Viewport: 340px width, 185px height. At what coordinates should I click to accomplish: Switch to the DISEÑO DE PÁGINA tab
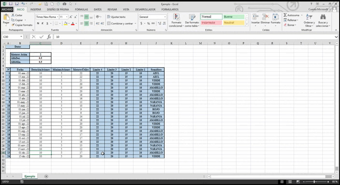coord(58,9)
